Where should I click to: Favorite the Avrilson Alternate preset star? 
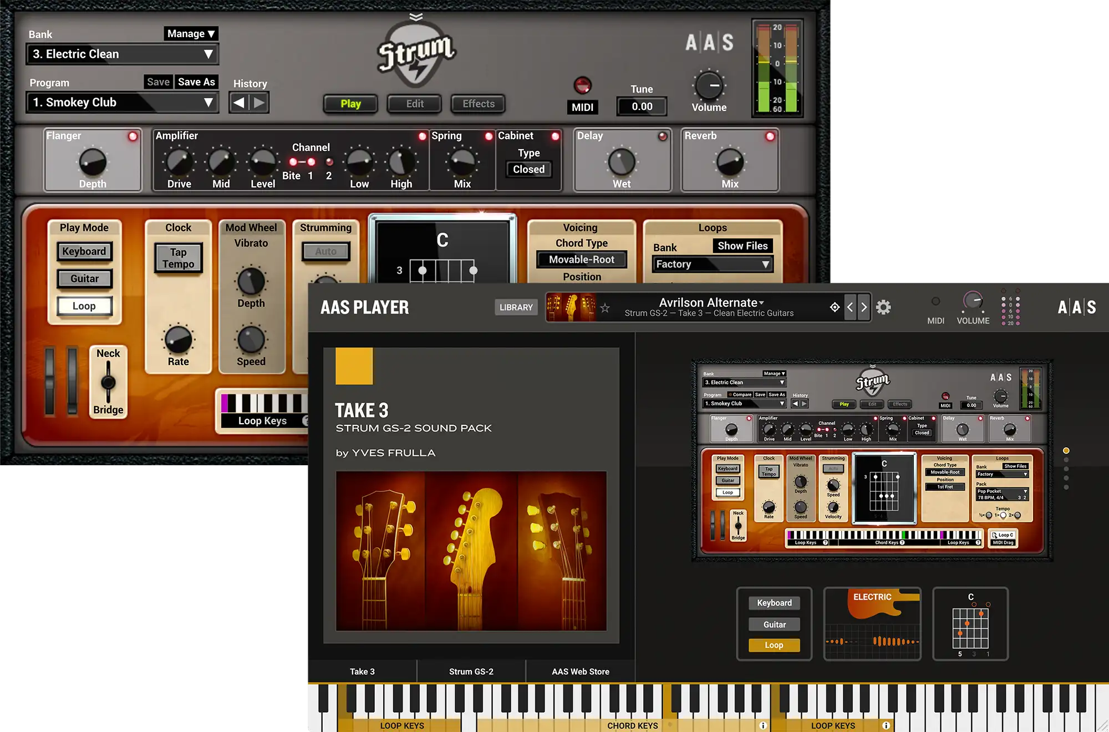pos(605,308)
